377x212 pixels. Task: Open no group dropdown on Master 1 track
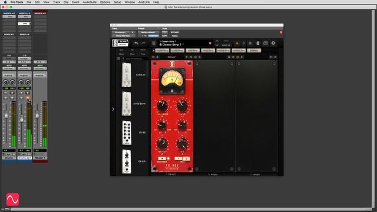40,75
